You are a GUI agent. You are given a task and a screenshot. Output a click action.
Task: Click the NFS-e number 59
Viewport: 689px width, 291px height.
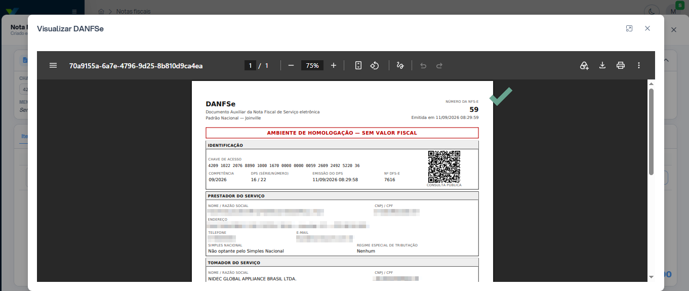click(474, 109)
